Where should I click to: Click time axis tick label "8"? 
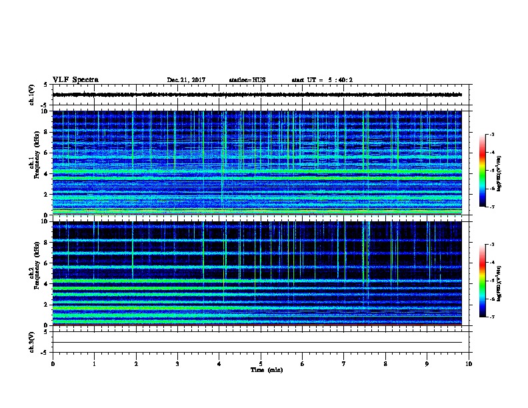[385, 364]
